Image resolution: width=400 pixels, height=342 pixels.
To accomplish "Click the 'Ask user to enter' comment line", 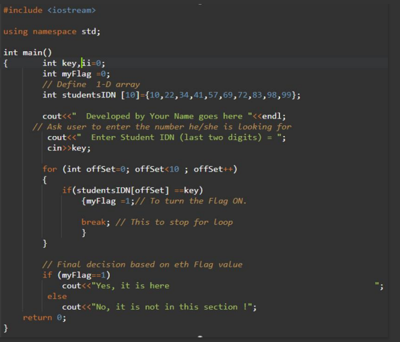I will pos(162,127).
